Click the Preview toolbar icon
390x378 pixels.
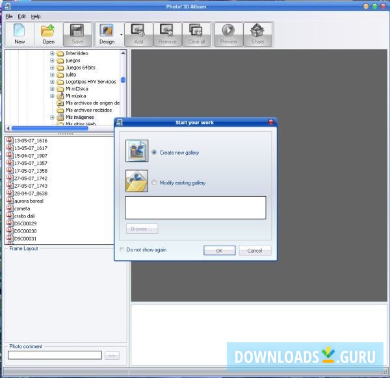click(229, 34)
